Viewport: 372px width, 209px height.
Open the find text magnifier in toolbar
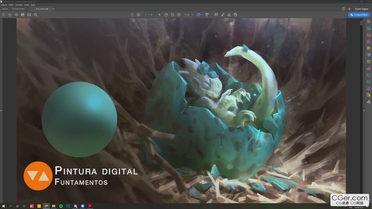35,15
